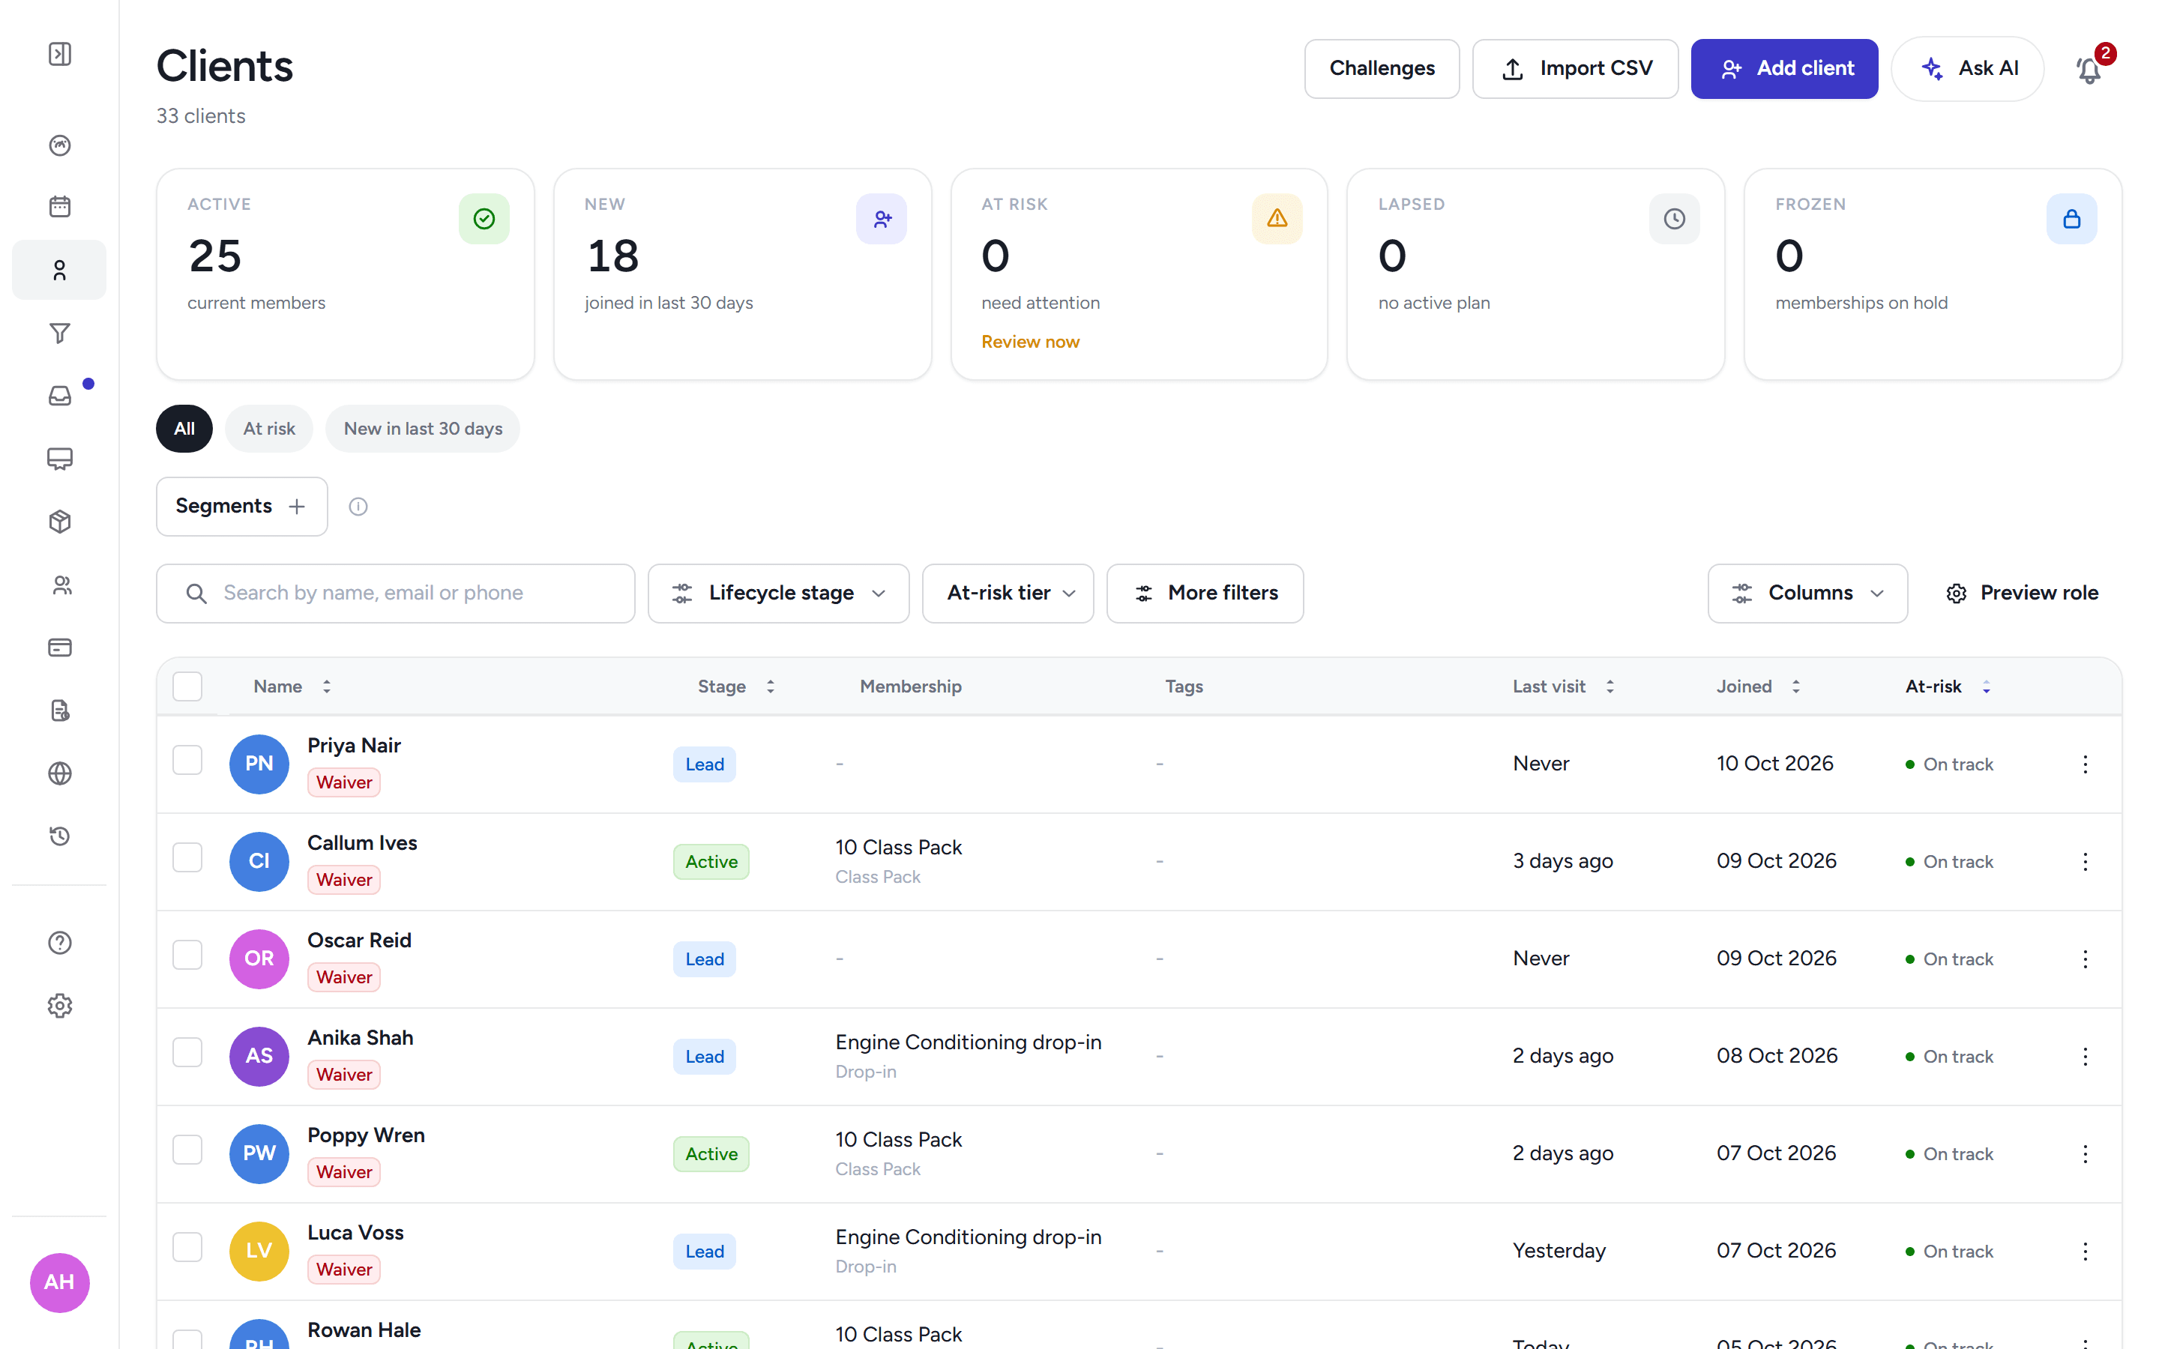Open the inbox tray icon in sidebar
This screenshot has width=2159, height=1349.
pyautogui.click(x=60, y=395)
